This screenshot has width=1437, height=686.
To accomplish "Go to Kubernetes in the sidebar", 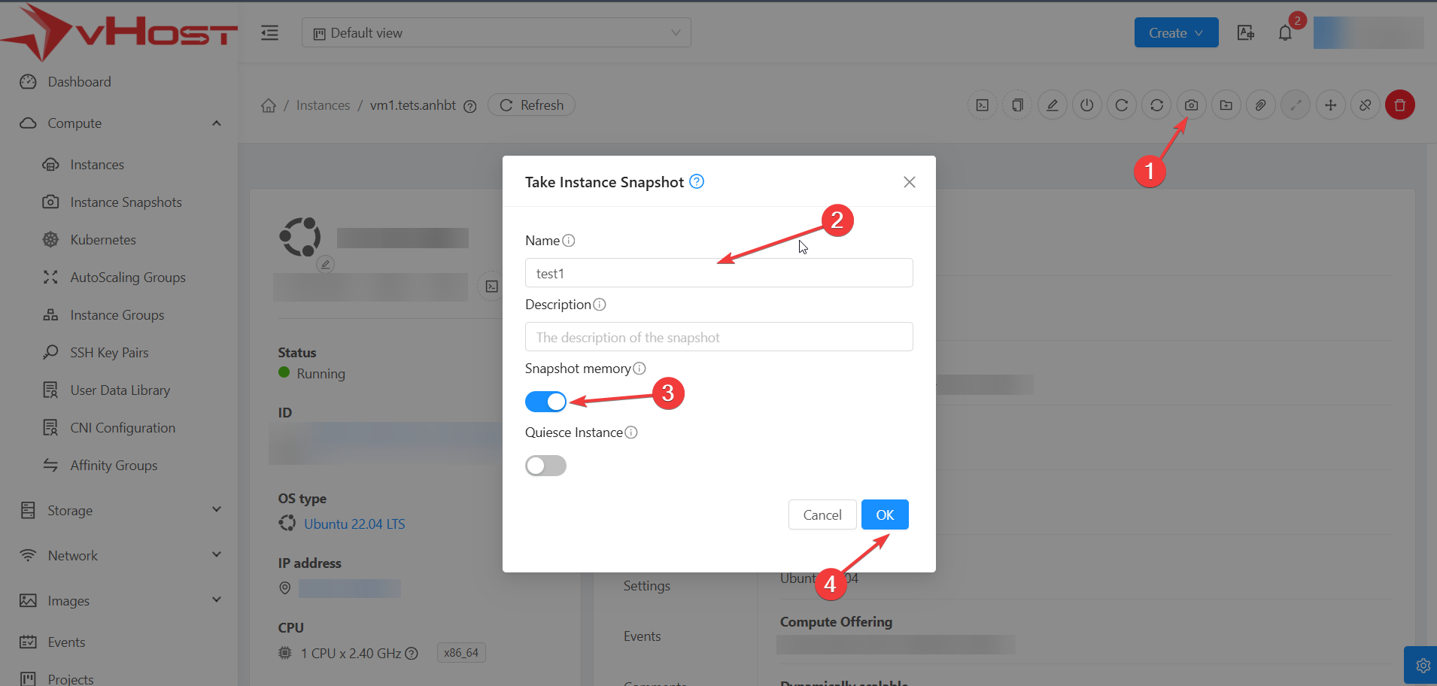I will coord(103,240).
